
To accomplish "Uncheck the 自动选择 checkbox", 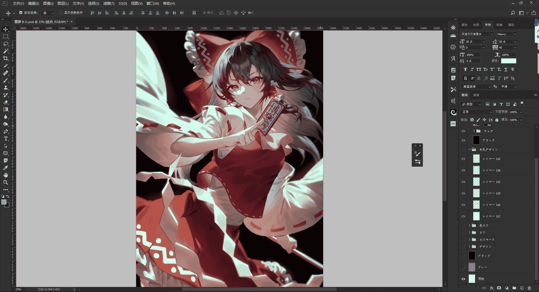I will pos(21,13).
